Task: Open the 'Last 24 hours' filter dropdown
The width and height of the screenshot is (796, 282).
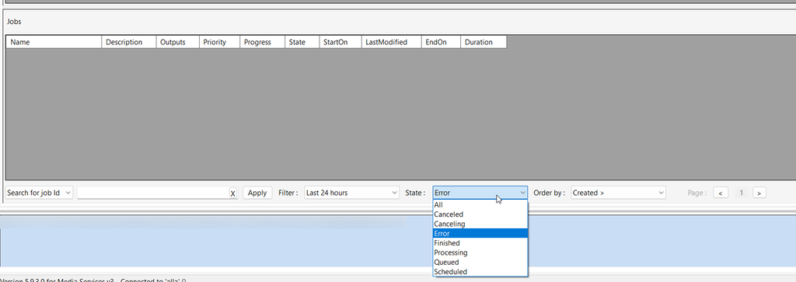Action: pos(352,193)
